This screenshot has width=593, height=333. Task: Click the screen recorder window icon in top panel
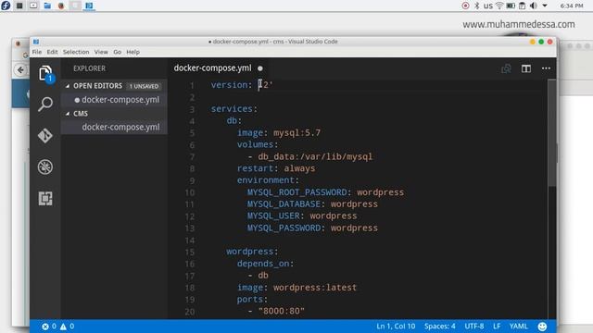33,6
